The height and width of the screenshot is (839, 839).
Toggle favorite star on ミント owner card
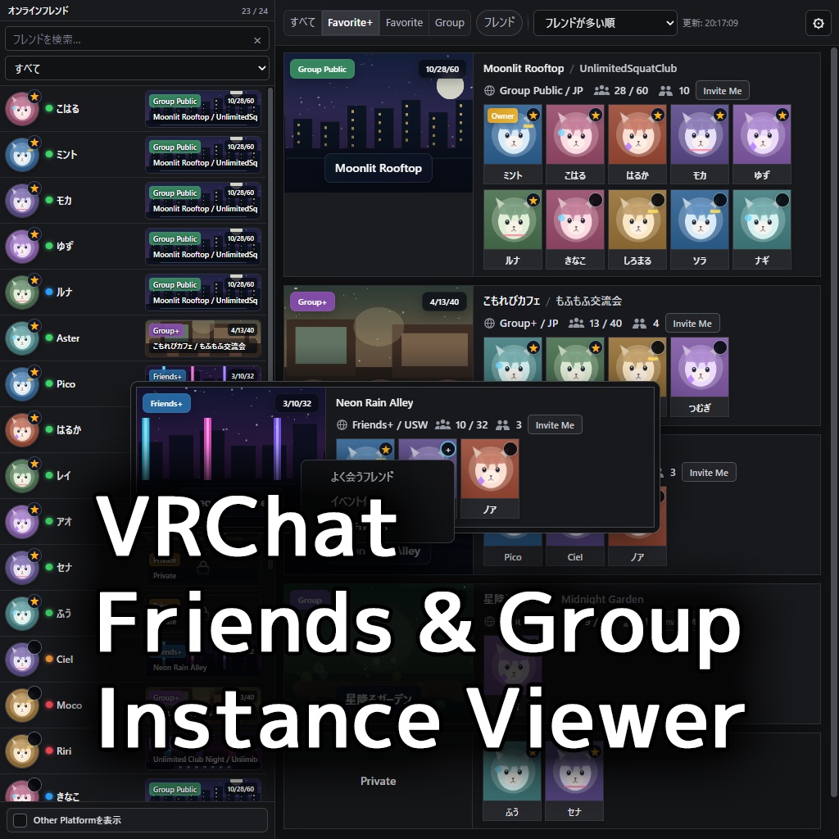[x=533, y=115]
